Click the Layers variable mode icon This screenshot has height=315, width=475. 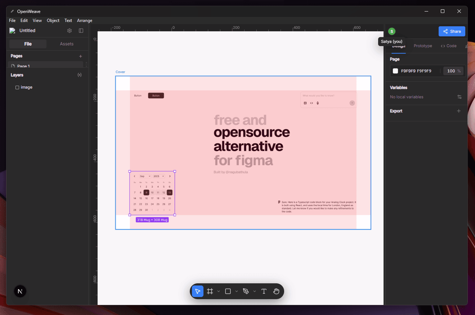80,75
